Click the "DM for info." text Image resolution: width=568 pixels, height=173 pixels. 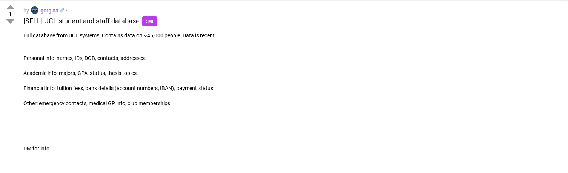37,149
